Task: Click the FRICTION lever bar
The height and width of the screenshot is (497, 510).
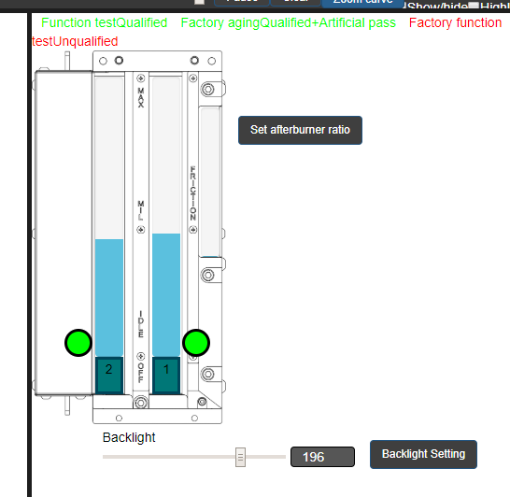Action: pos(210,182)
